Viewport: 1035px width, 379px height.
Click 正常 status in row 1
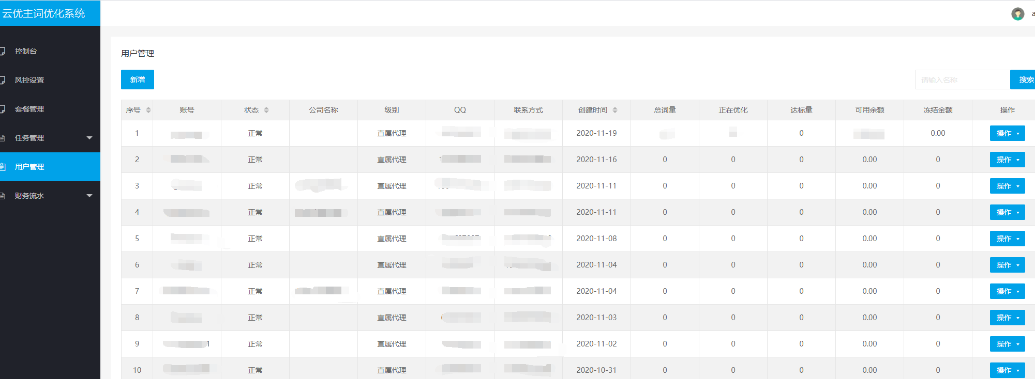tap(255, 133)
